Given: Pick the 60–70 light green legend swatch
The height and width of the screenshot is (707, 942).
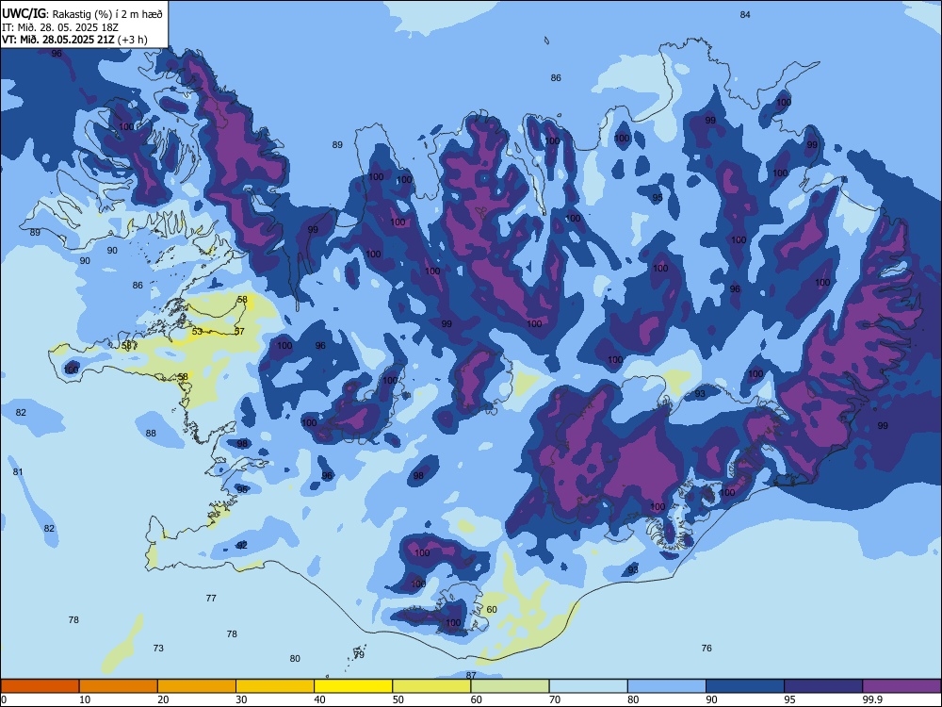Looking at the screenshot, I should click(510, 686).
